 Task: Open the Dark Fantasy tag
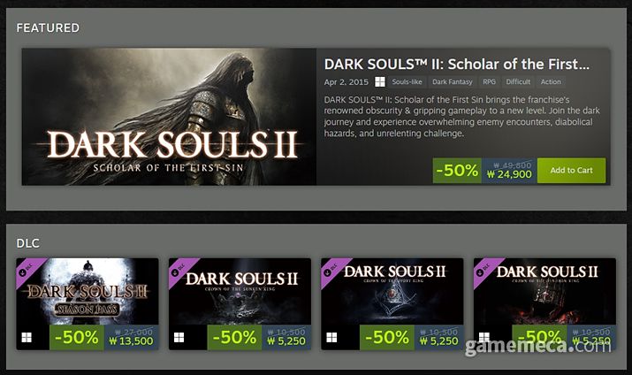453,81
